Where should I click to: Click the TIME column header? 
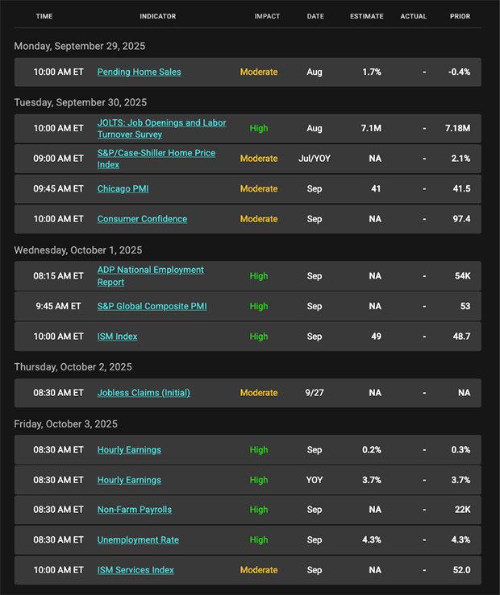[x=44, y=16]
